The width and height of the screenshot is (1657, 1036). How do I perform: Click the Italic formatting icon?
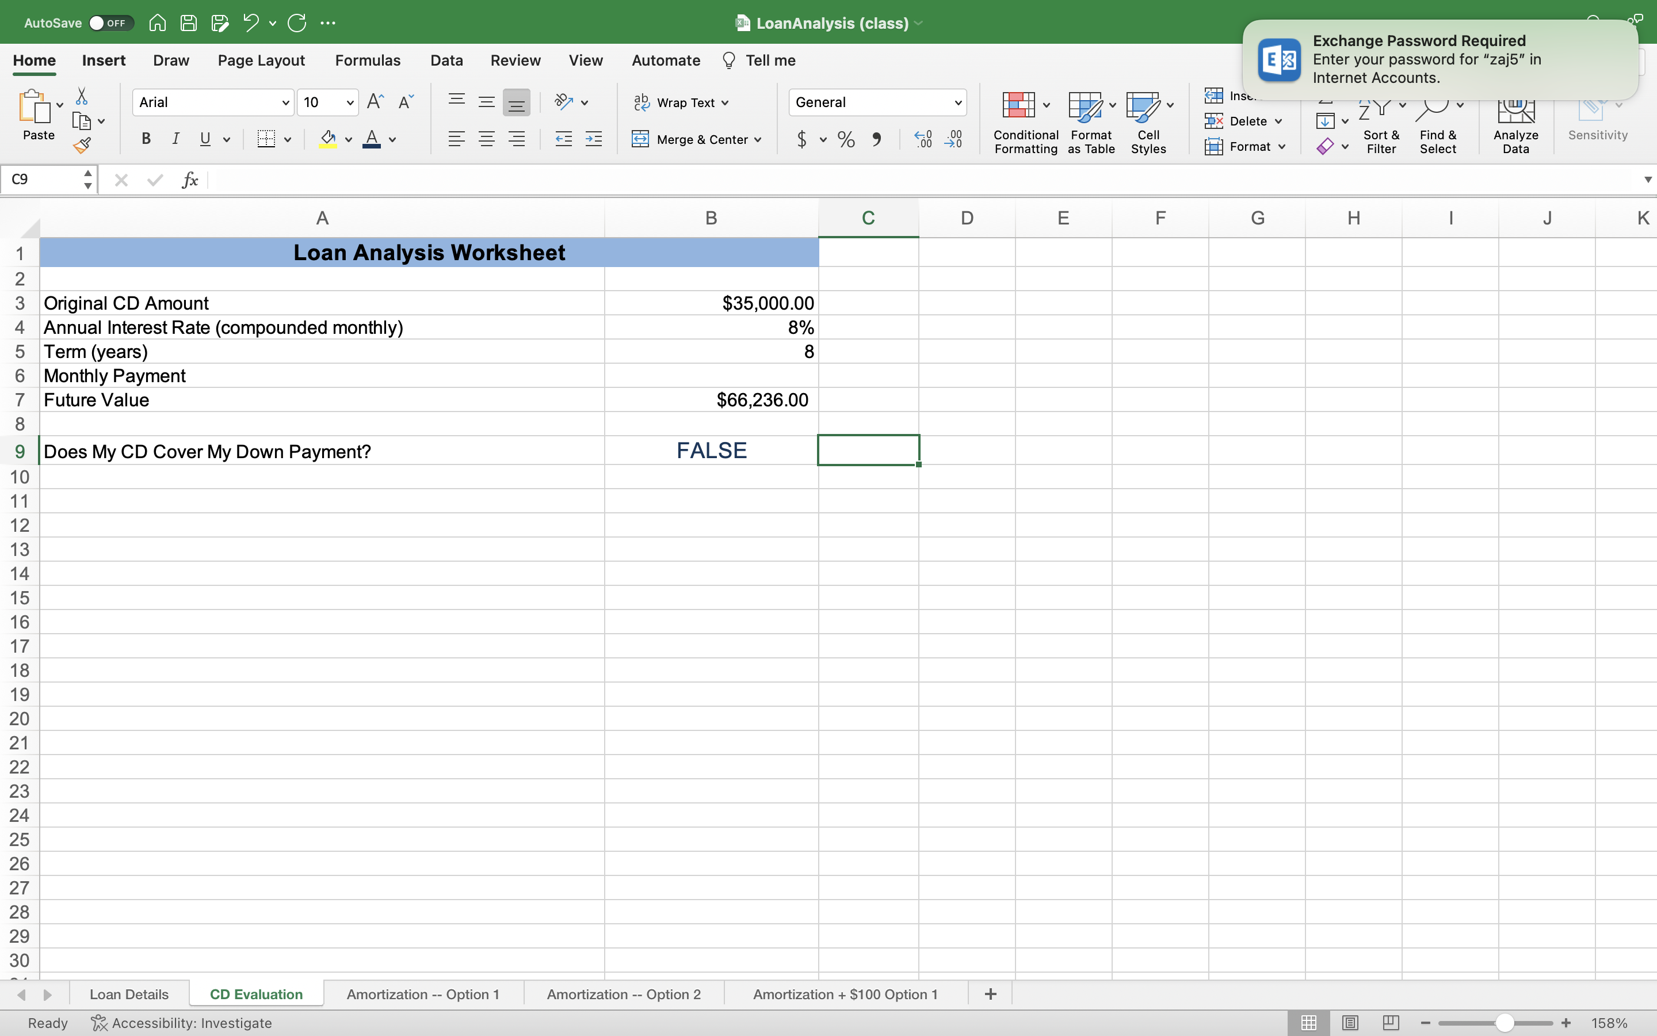pyautogui.click(x=175, y=138)
